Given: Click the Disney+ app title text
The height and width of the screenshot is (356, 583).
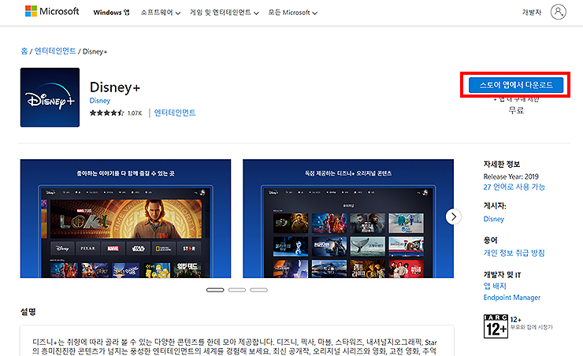Looking at the screenshot, I should click(x=115, y=87).
